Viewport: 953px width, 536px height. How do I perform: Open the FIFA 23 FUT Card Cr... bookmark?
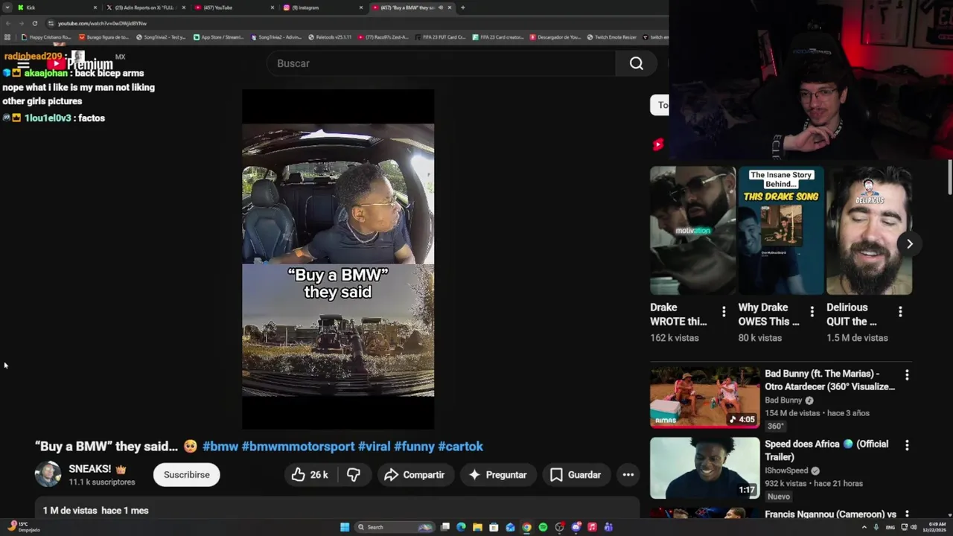coord(440,37)
